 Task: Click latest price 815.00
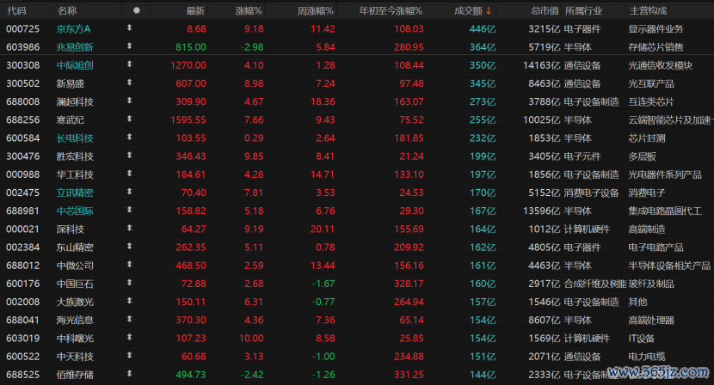pyautogui.click(x=191, y=47)
